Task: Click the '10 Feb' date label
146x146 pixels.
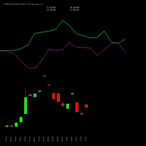Action: [x=62, y=139]
